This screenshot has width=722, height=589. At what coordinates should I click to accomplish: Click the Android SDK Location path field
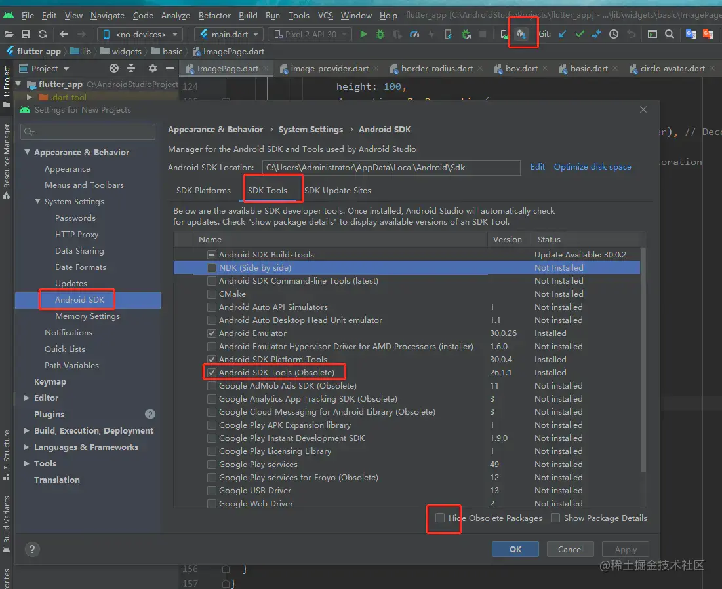click(x=391, y=168)
